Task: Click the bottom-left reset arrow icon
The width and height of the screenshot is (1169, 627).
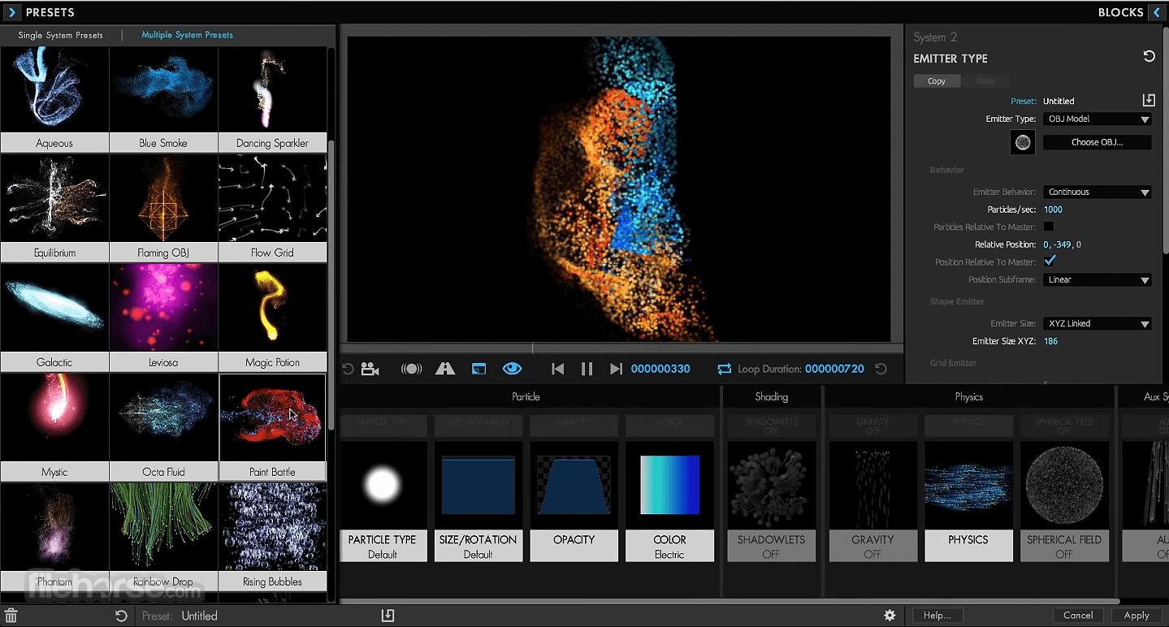Action: [121, 616]
